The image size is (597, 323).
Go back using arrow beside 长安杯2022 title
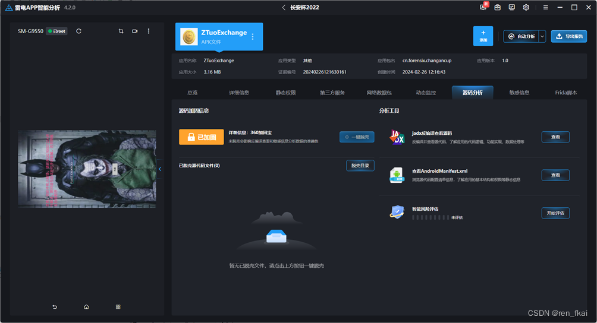284,7
